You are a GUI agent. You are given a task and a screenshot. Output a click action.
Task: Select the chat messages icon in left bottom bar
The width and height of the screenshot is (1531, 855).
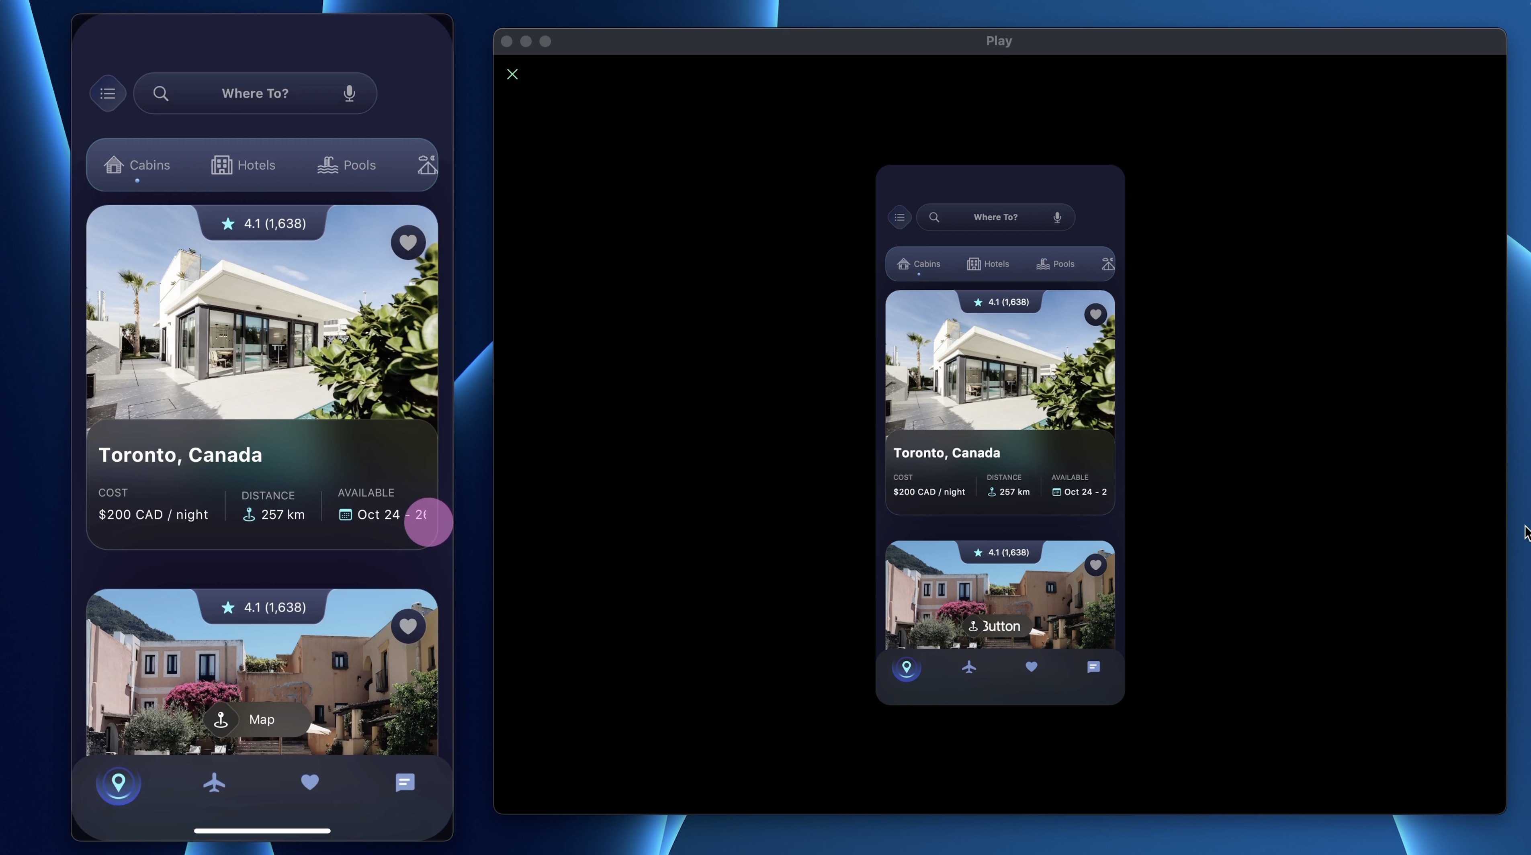click(x=405, y=783)
